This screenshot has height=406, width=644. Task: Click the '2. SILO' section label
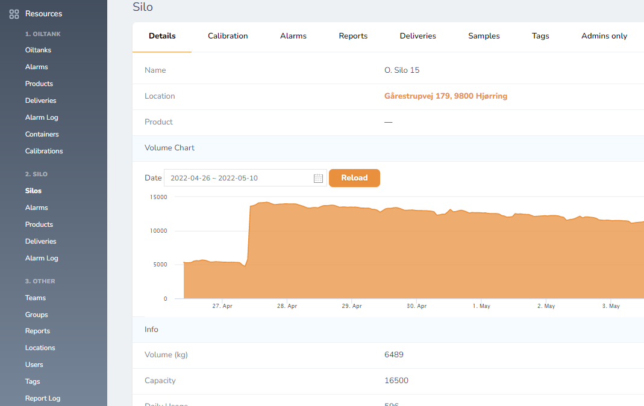point(36,174)
